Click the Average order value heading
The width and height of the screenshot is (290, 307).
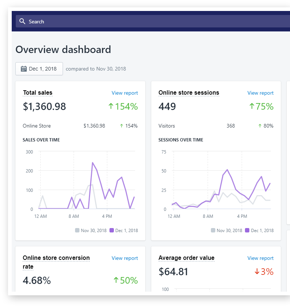click(x=186, y=258)
